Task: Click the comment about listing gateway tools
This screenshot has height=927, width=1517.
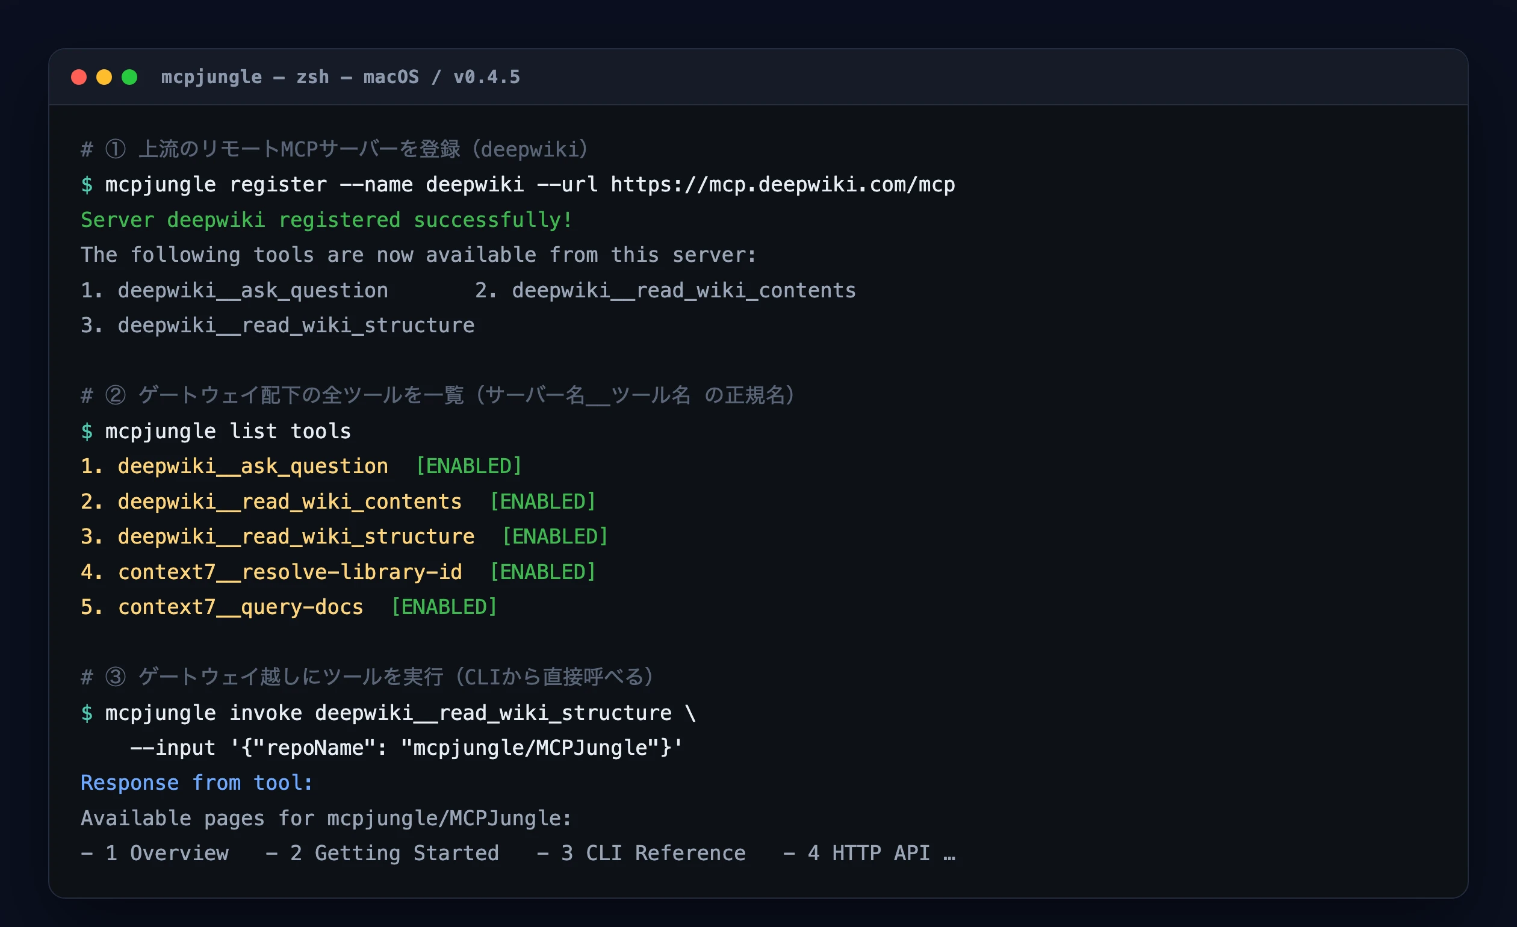Action: click(x=438, y=395)
